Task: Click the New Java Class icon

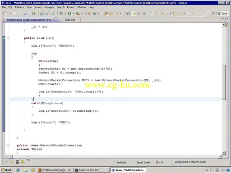Action: (94, 14)
